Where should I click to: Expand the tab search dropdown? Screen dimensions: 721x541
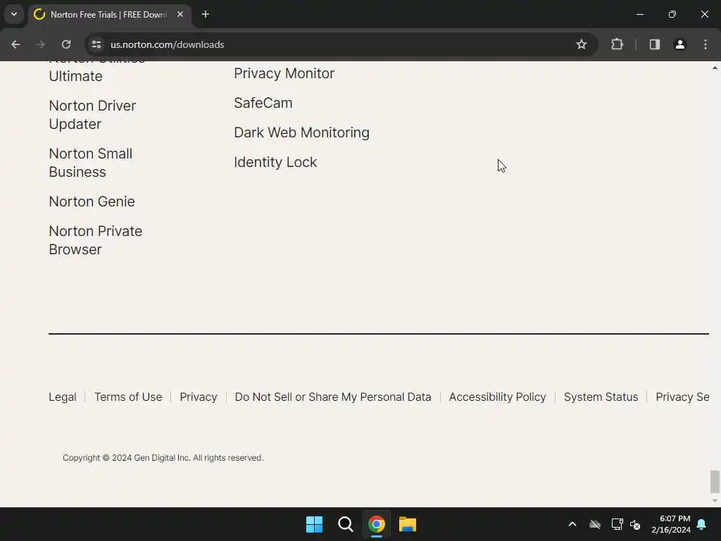(14, 14)
